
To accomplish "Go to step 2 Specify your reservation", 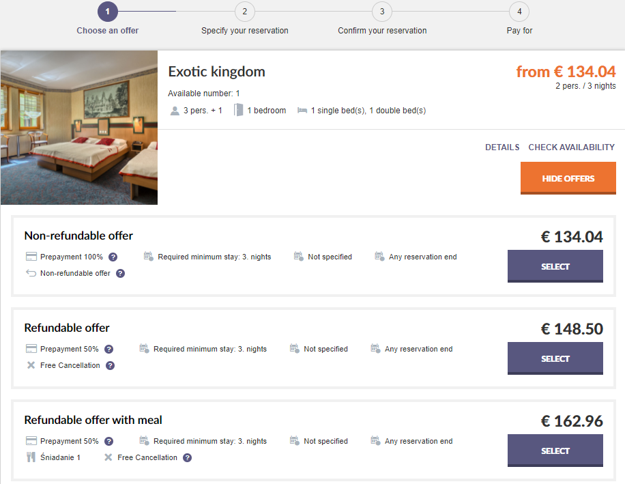I will (x=244, y=12).
